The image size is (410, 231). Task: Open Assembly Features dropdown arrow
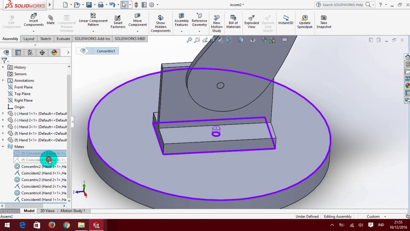(181, 31)
